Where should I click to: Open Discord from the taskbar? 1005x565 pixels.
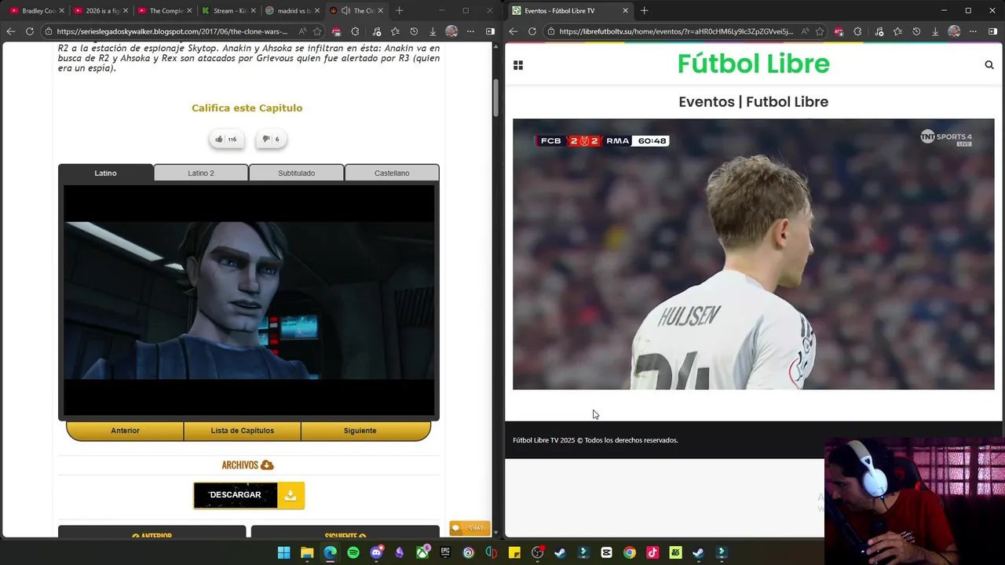click(376, 552)
